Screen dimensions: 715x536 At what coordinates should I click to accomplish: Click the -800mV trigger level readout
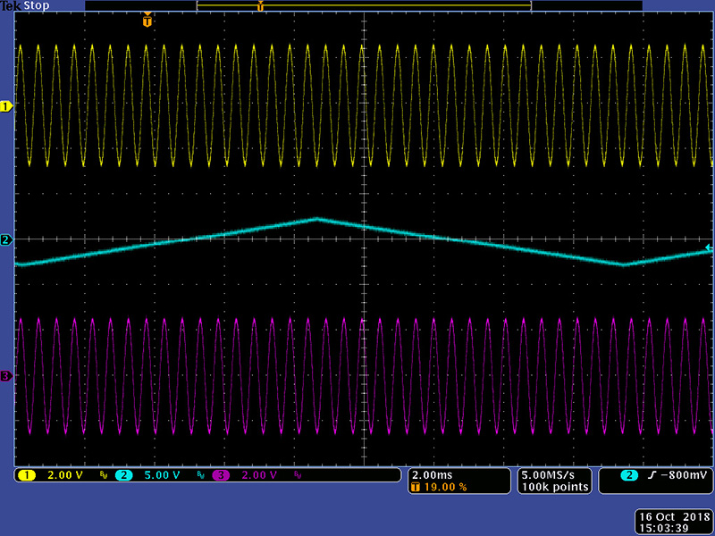click(x=674, y=475)
